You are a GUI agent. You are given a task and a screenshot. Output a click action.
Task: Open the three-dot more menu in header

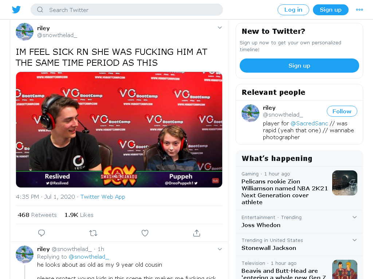[360, 10]
